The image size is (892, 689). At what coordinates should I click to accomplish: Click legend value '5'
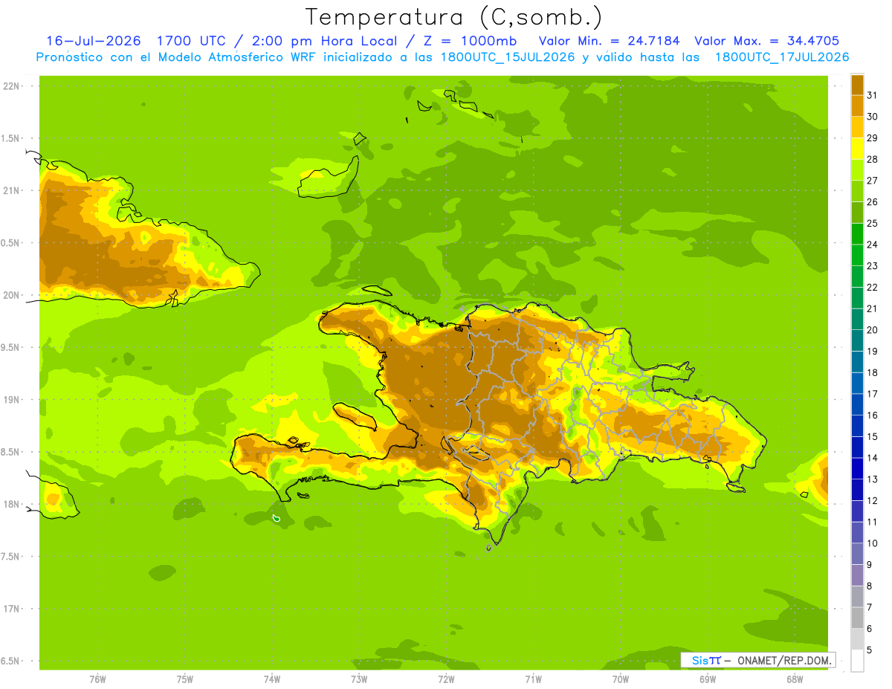pyautogui.click(x=870, y=650)
